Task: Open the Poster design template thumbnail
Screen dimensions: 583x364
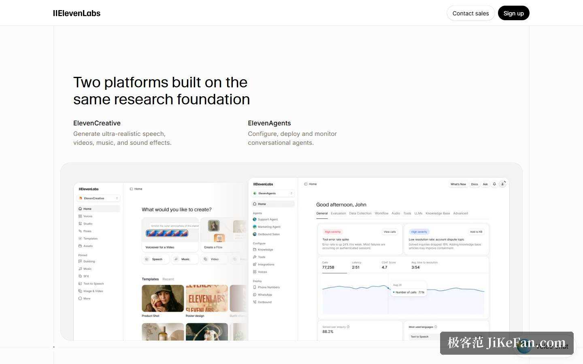Action: tap(207, 298)
